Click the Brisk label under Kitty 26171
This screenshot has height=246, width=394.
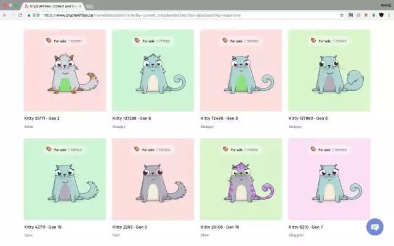pos(29,127)
